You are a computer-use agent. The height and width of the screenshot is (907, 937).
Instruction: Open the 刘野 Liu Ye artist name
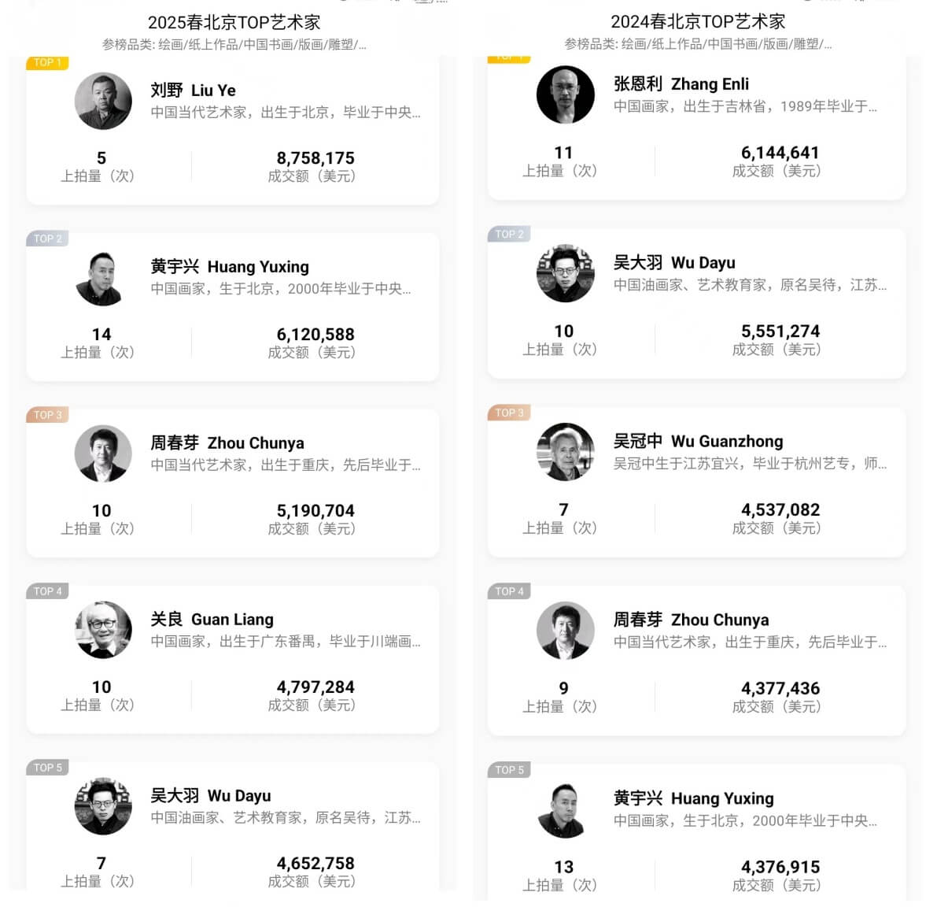pos(193,91)
